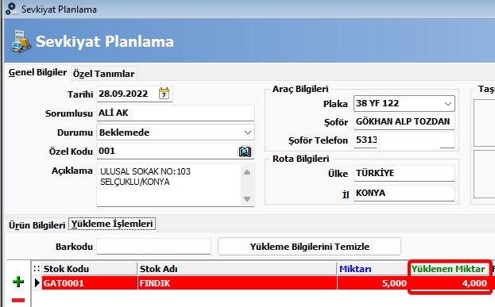Select the FINDIK cell in the grid
Image resolution: width=495 pixels, height=307 pixels.
(x=237, y=282)
